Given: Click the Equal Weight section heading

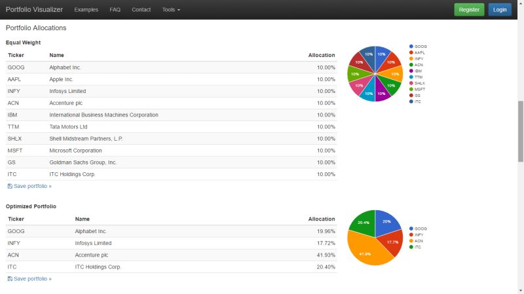Looking at the screenshot, I should 23,43.
